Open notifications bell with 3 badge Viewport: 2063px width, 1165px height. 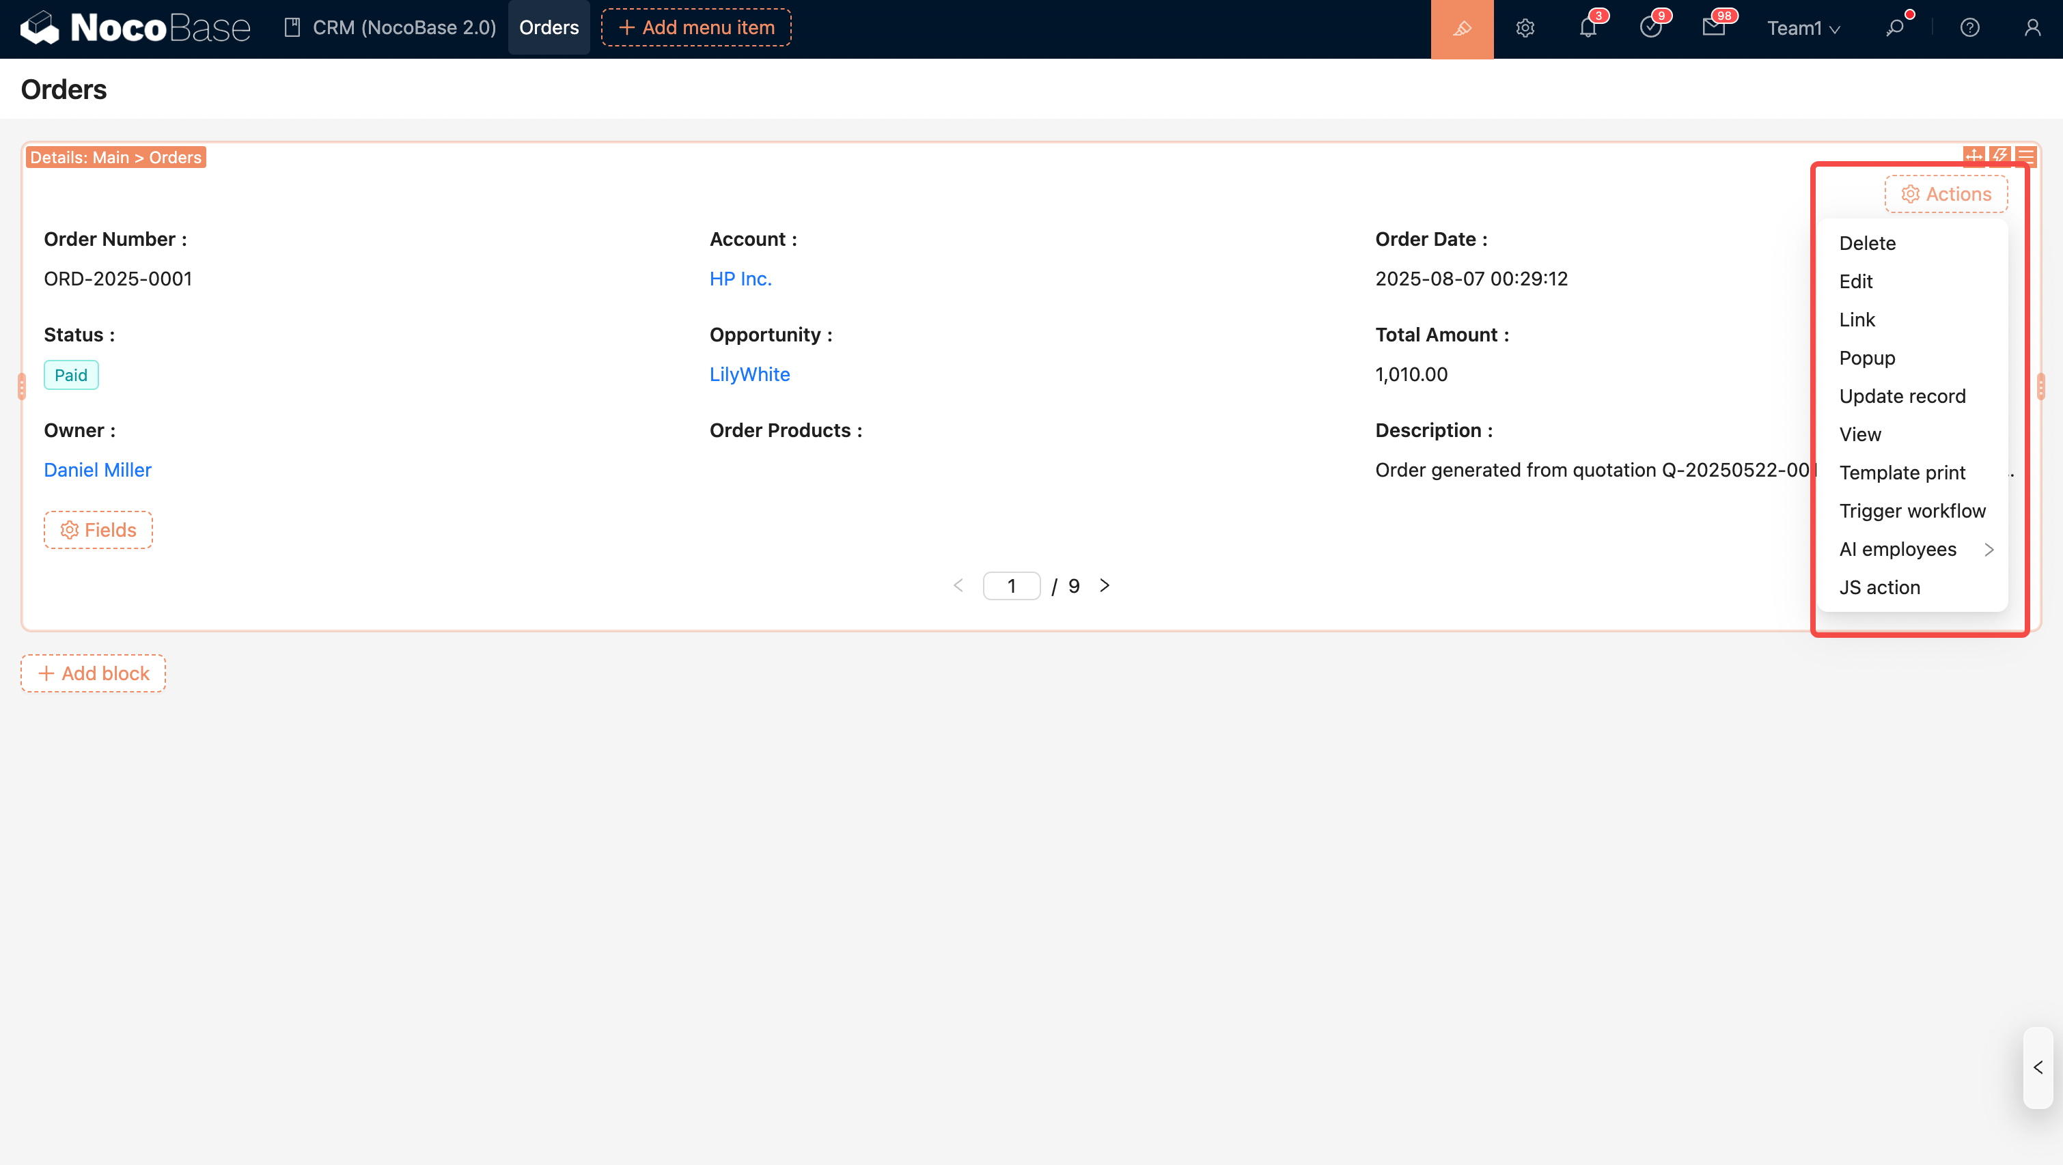pos(1588,29)
